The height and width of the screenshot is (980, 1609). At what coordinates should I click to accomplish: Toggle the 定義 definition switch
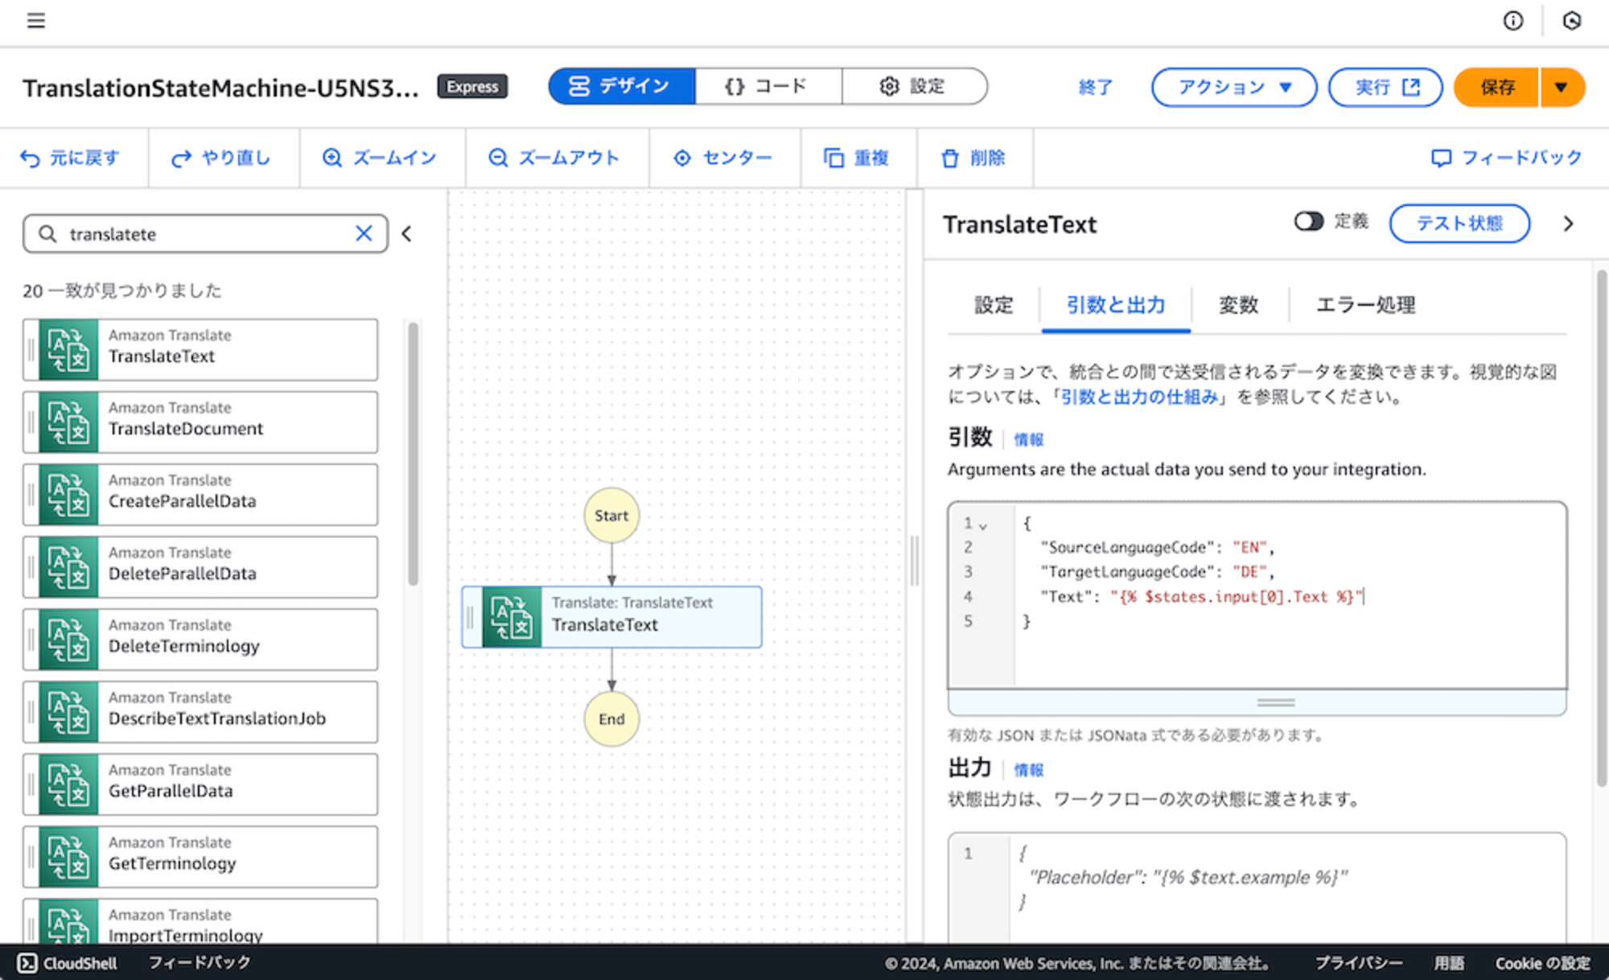(x=1308, y=221)
